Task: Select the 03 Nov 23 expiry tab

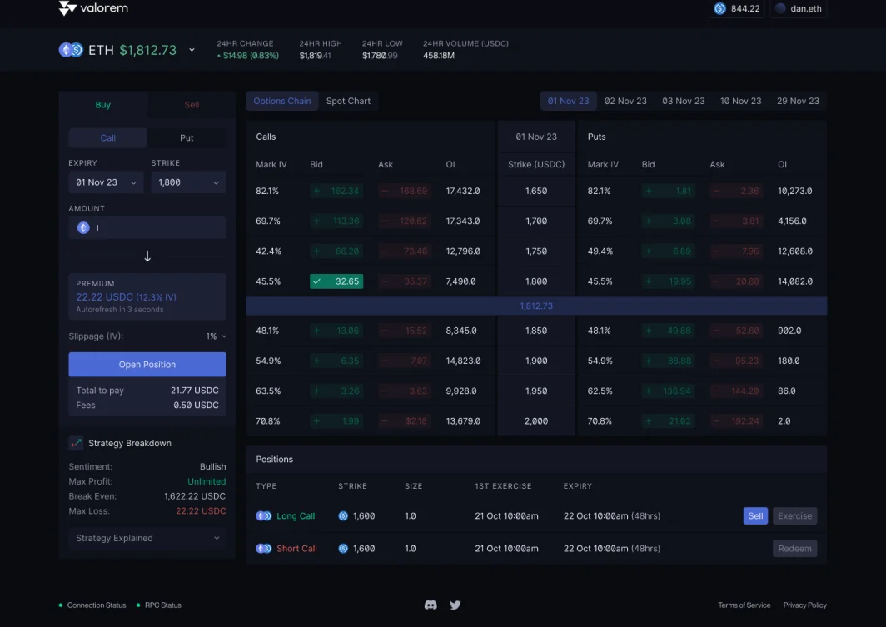Action: pos(683,101)
